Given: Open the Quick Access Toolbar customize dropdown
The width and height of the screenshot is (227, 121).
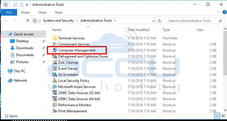Looking at the screenshot, I should click(x=27, y=5).
